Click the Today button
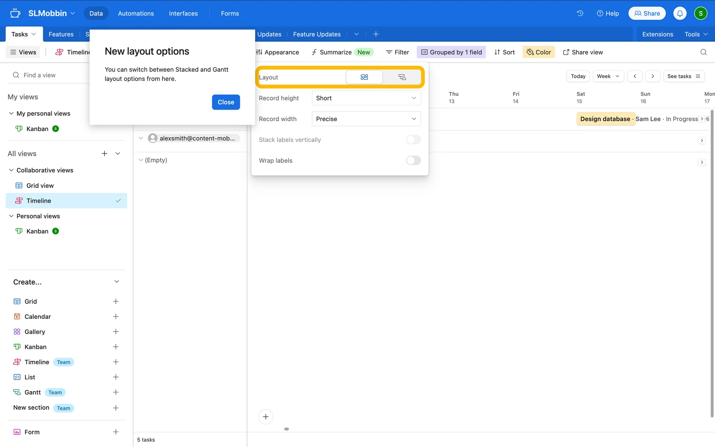Viewport: 715px width, 447px height. 578,76
